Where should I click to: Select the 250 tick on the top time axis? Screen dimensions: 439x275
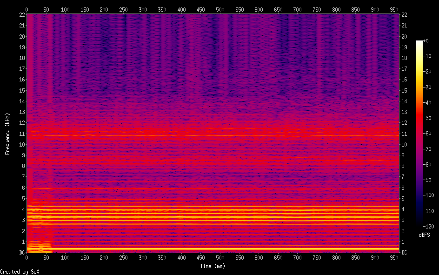[123, 9]
